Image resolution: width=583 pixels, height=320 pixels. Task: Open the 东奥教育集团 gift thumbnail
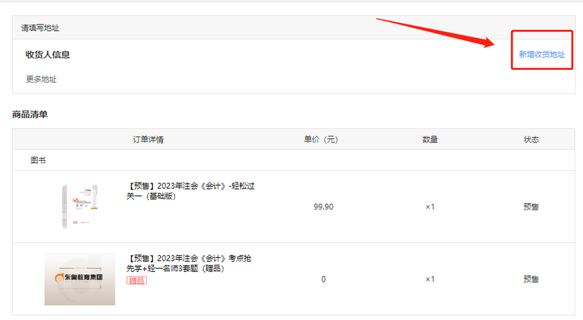coord(80,279)
